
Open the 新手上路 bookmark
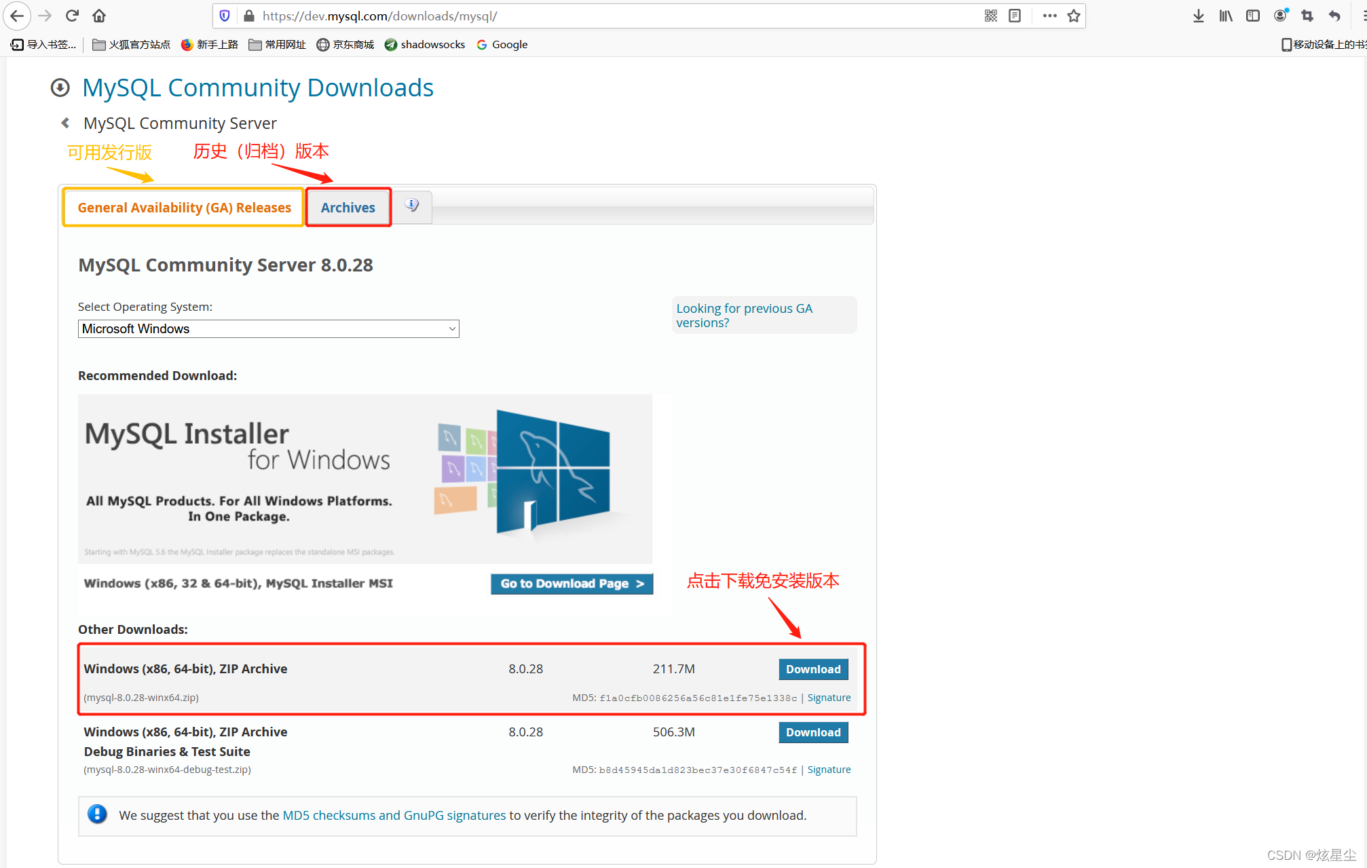click(209, 45)
